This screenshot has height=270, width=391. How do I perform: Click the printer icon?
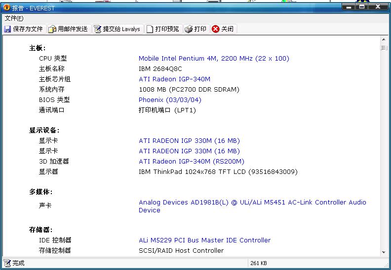click(x=189, y=29)
